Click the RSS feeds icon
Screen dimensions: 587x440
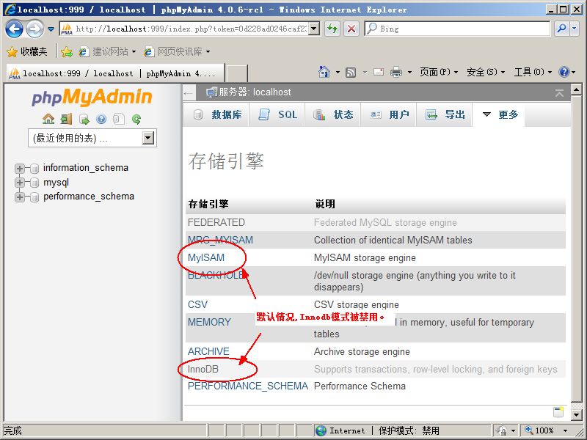(x=351, y=72)
